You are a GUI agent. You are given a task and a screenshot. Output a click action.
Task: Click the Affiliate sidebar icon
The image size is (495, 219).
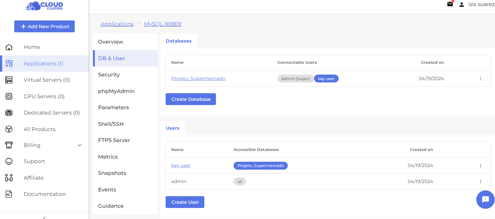pos(9,178)
